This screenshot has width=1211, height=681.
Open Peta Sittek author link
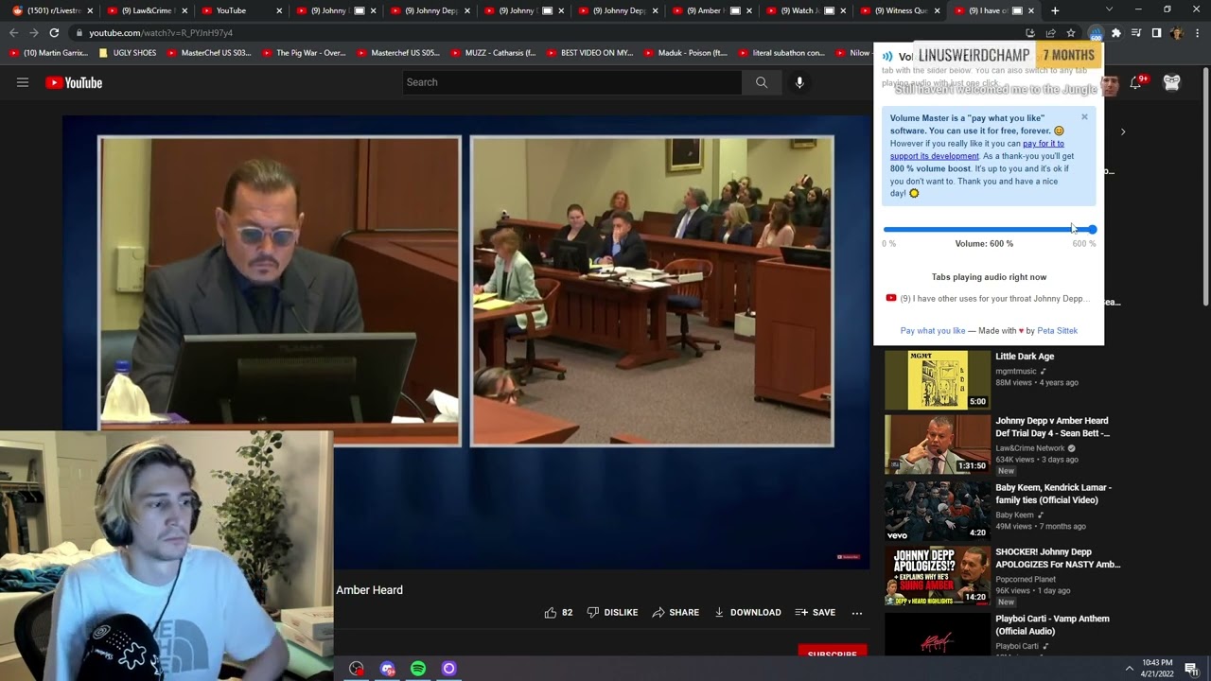click(x=1057, y=331)
